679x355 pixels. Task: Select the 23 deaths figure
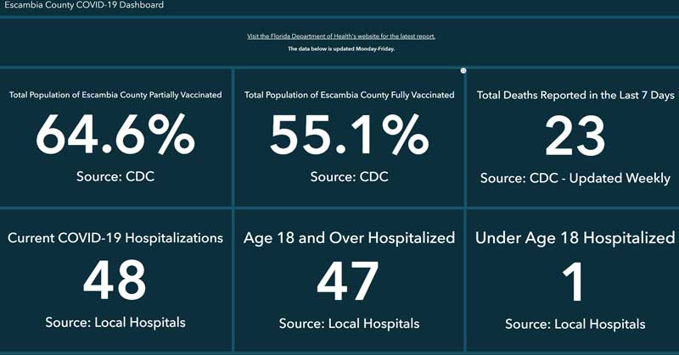[x=575, y=136]
